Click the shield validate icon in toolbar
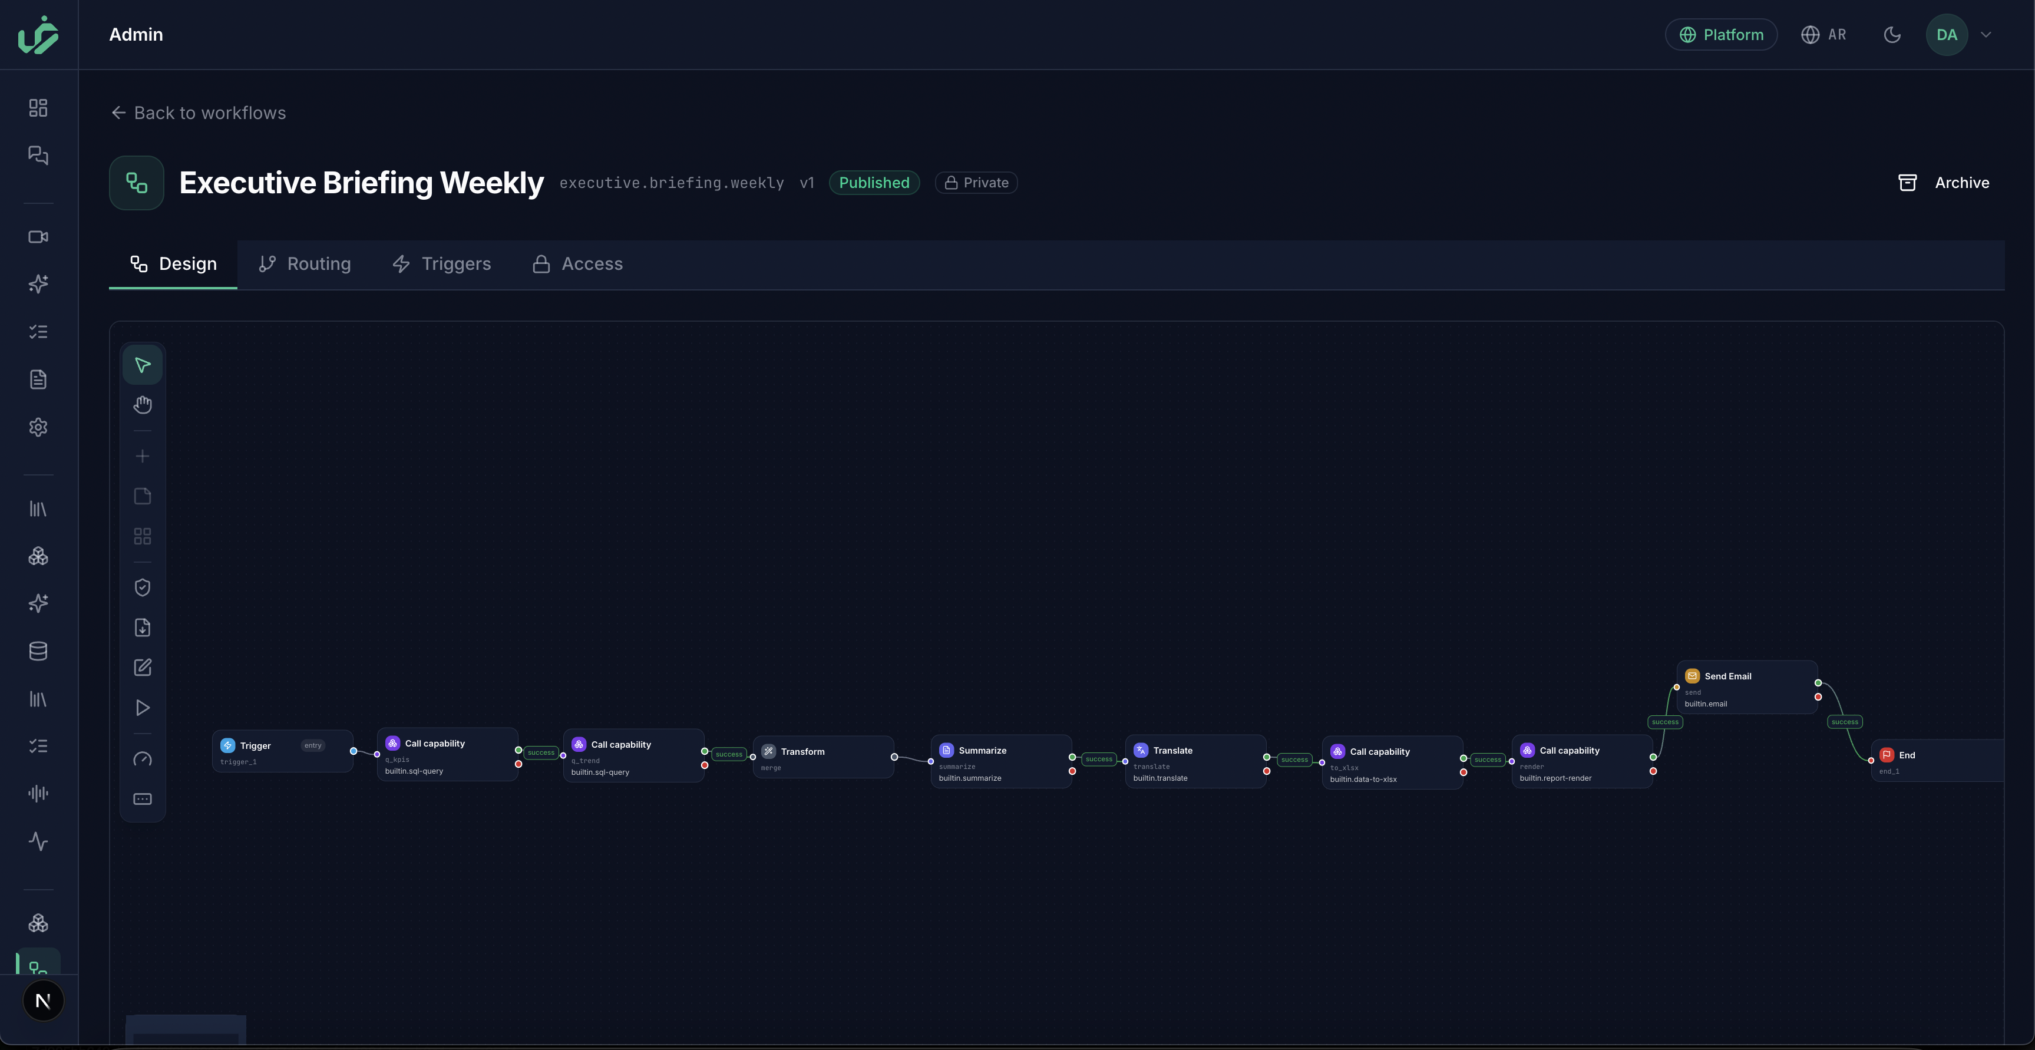This screenshot has height=1050, width=2035. [x=142, y=588]
